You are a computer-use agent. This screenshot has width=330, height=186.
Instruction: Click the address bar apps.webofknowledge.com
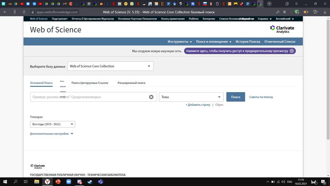point(57,12)
